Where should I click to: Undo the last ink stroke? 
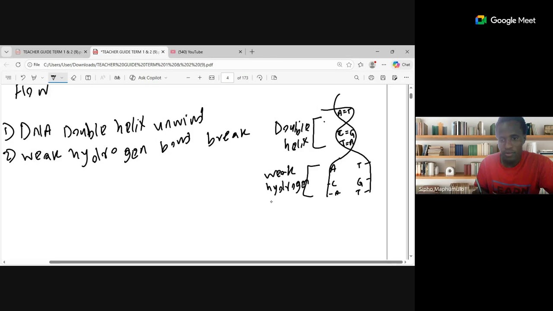coord(23,78)
